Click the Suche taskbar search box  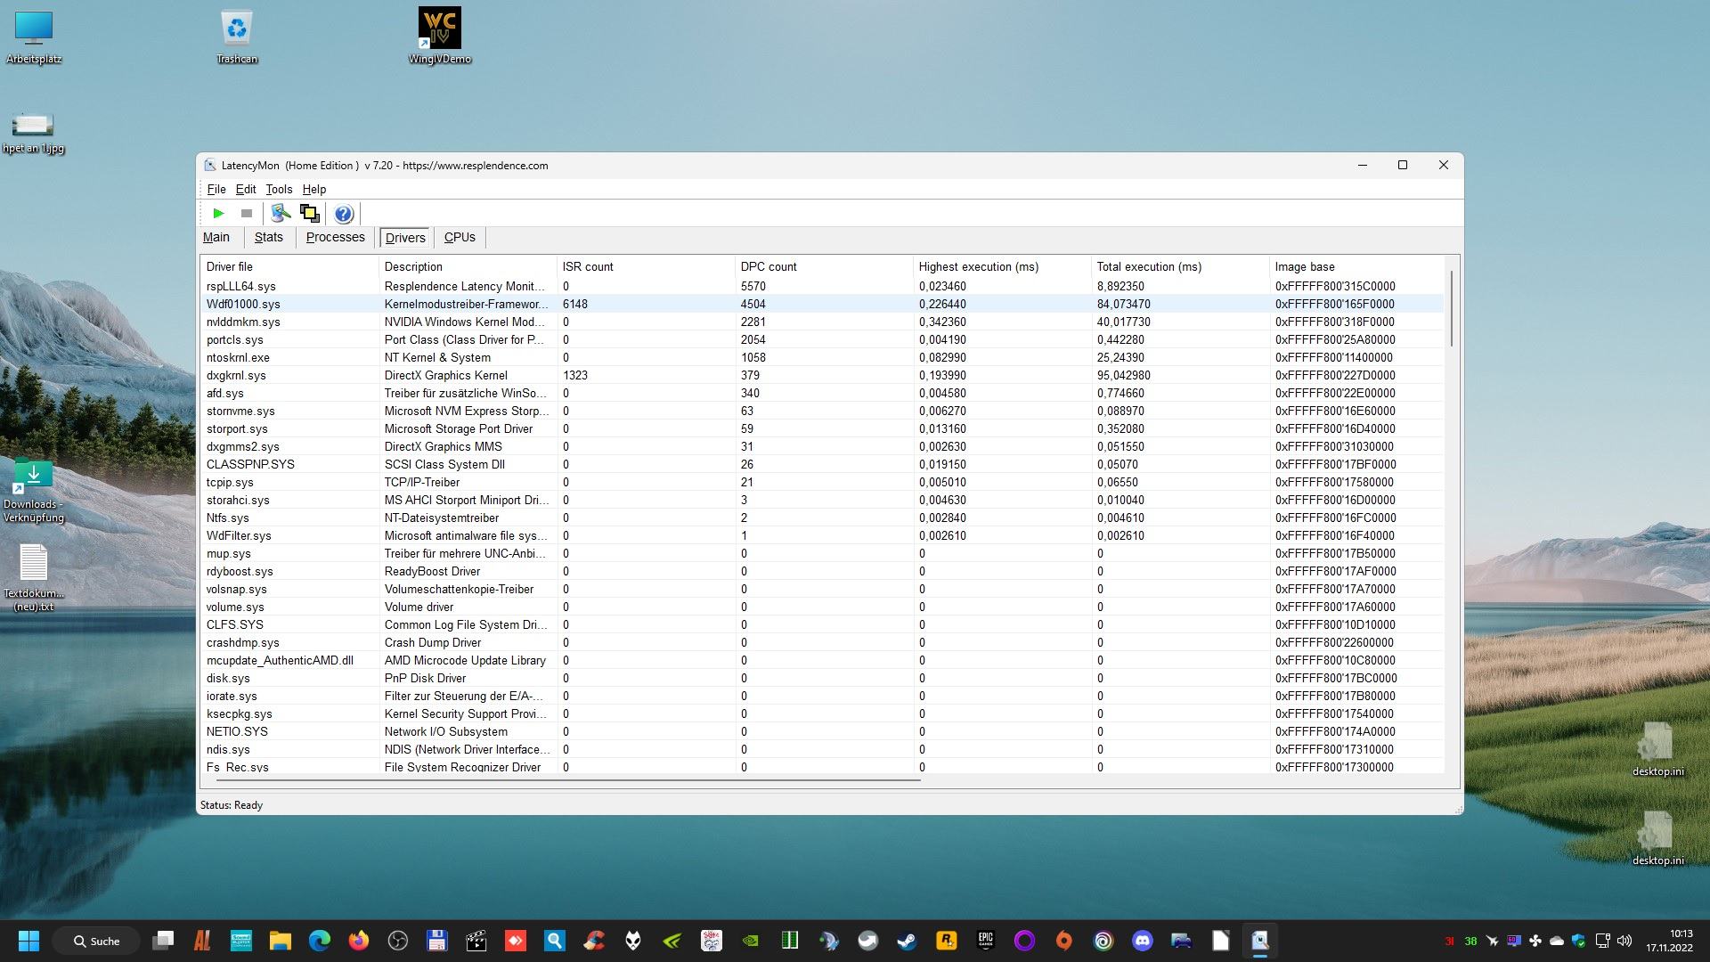(96, 941)
